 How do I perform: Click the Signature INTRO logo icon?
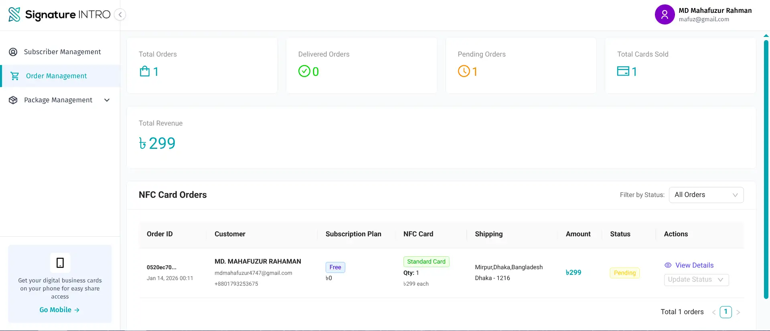[14, 14]
